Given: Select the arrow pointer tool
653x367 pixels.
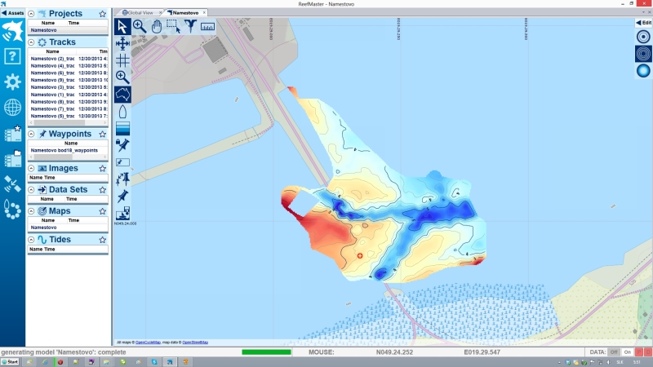Looking at the screenshot, I should (x=122, y=26).
